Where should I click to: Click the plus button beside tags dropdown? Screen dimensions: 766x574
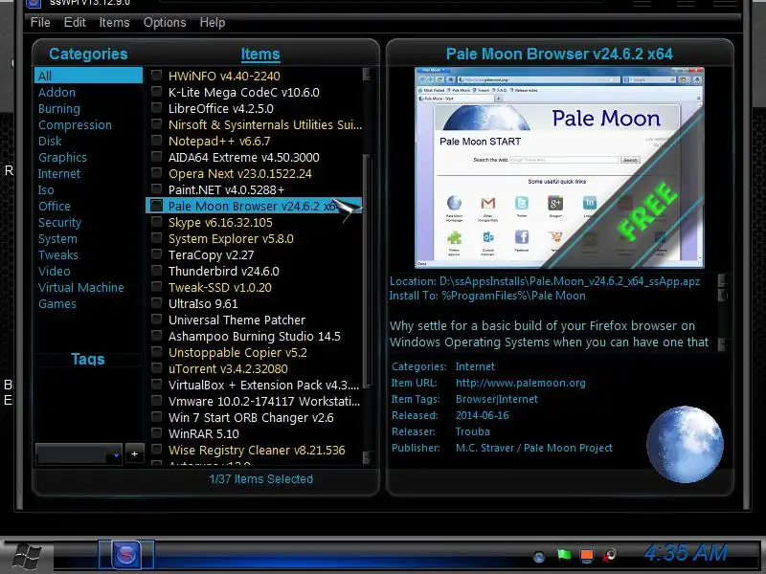134,453
